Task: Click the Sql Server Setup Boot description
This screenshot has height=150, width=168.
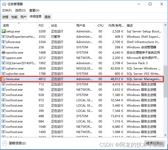Action: point(144,31)
